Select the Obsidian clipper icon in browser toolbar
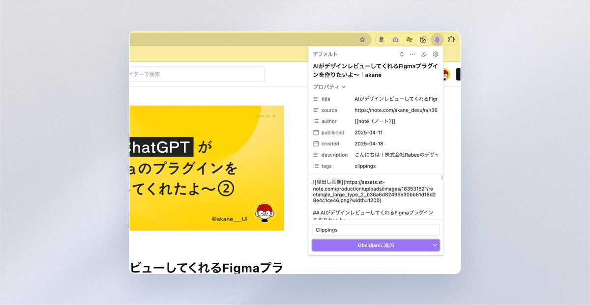This screenshot has height=305, width=590. (x=437, y=39)
